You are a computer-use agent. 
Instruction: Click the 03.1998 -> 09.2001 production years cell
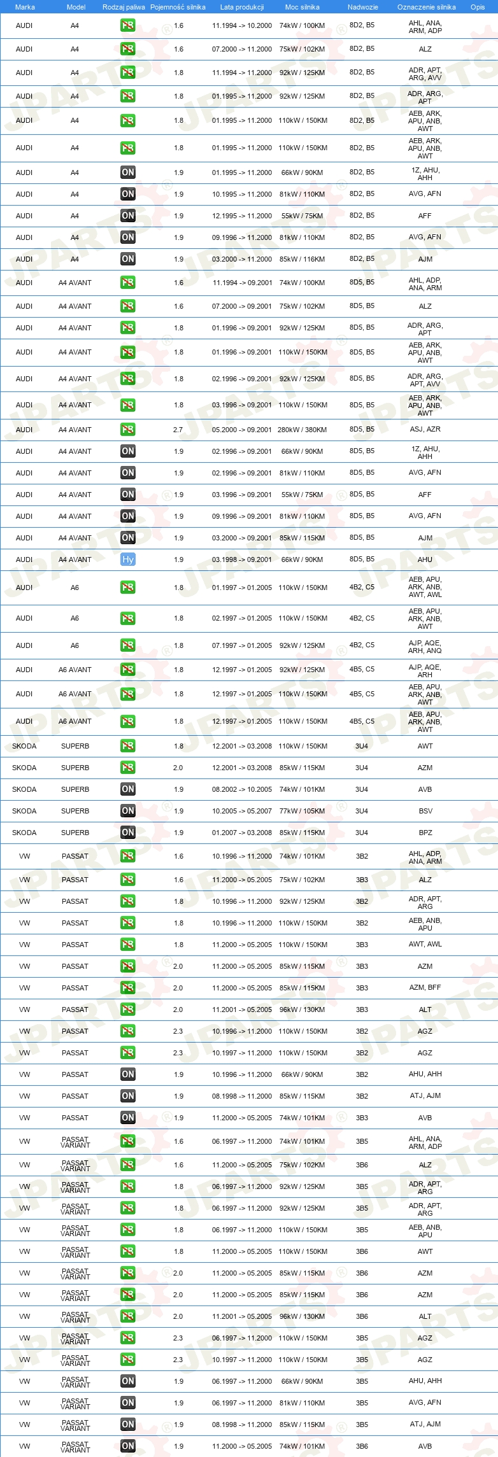(x=242, y=560)
